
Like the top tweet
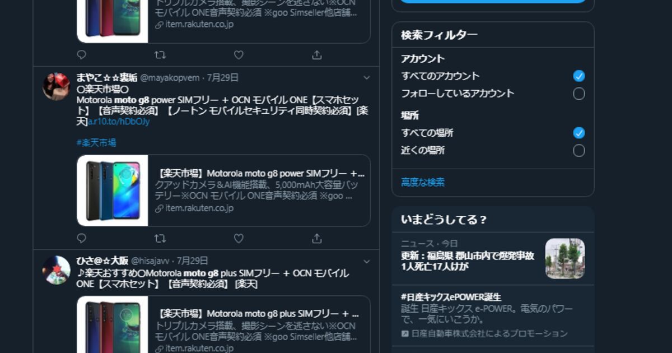[239, 55]
